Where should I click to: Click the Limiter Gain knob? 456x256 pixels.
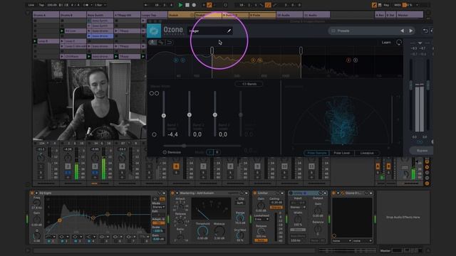pos(261,206)
